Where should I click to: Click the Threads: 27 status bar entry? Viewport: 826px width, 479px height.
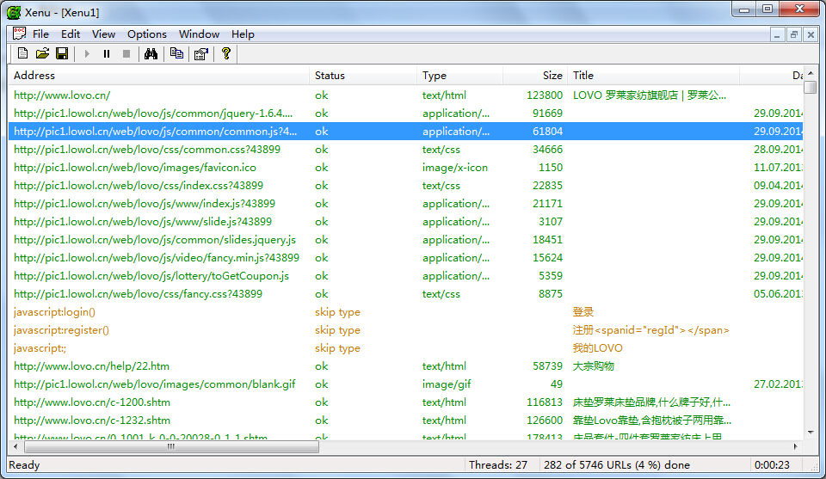pyautogui.click(x=498, y=464)
